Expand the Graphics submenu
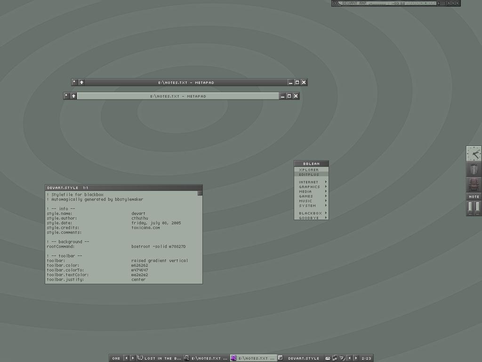 (311, 187)
